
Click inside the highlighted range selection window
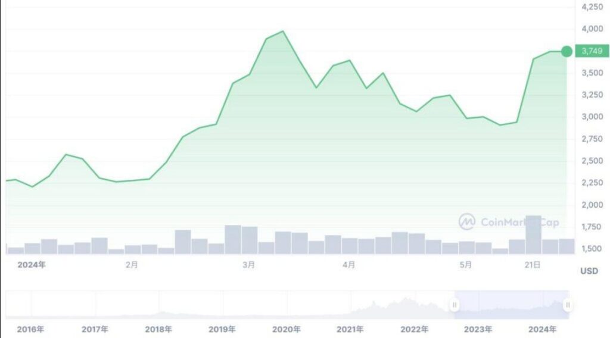(511, 305)
